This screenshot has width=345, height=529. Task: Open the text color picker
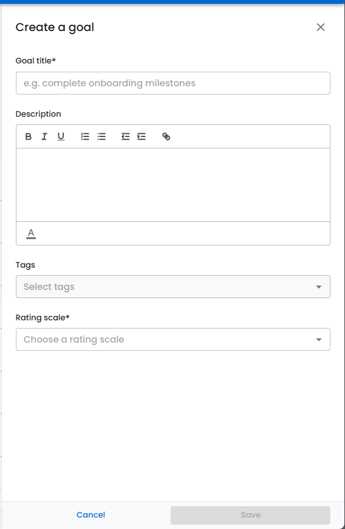point(31,233)
